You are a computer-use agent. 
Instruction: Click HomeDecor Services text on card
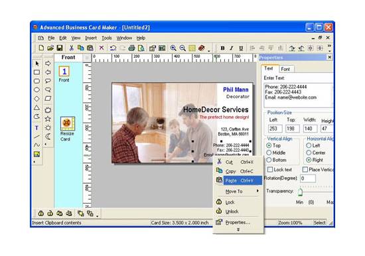pyautogui.click(x=216, y=109)
